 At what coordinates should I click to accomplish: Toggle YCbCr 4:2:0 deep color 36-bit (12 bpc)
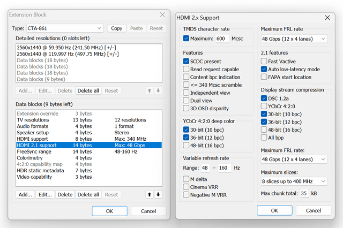point(186,138)
